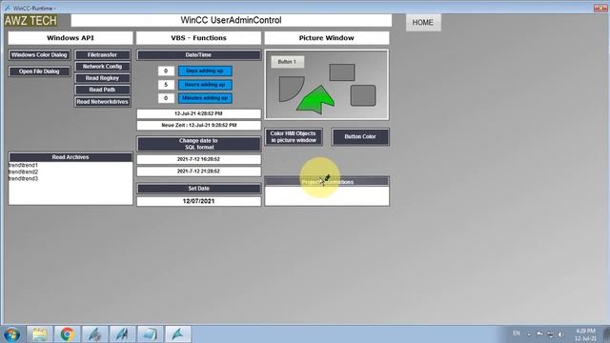Click the Date/Time button

[198, 55]
